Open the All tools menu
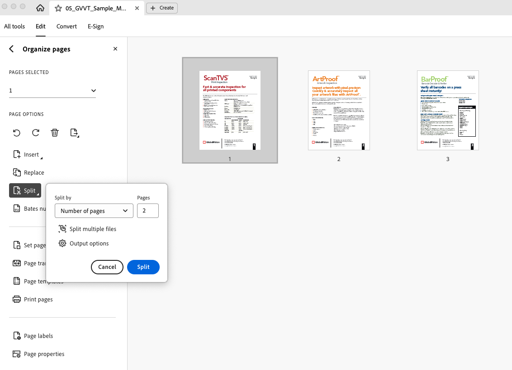512x370 pixels. [14, 26]
